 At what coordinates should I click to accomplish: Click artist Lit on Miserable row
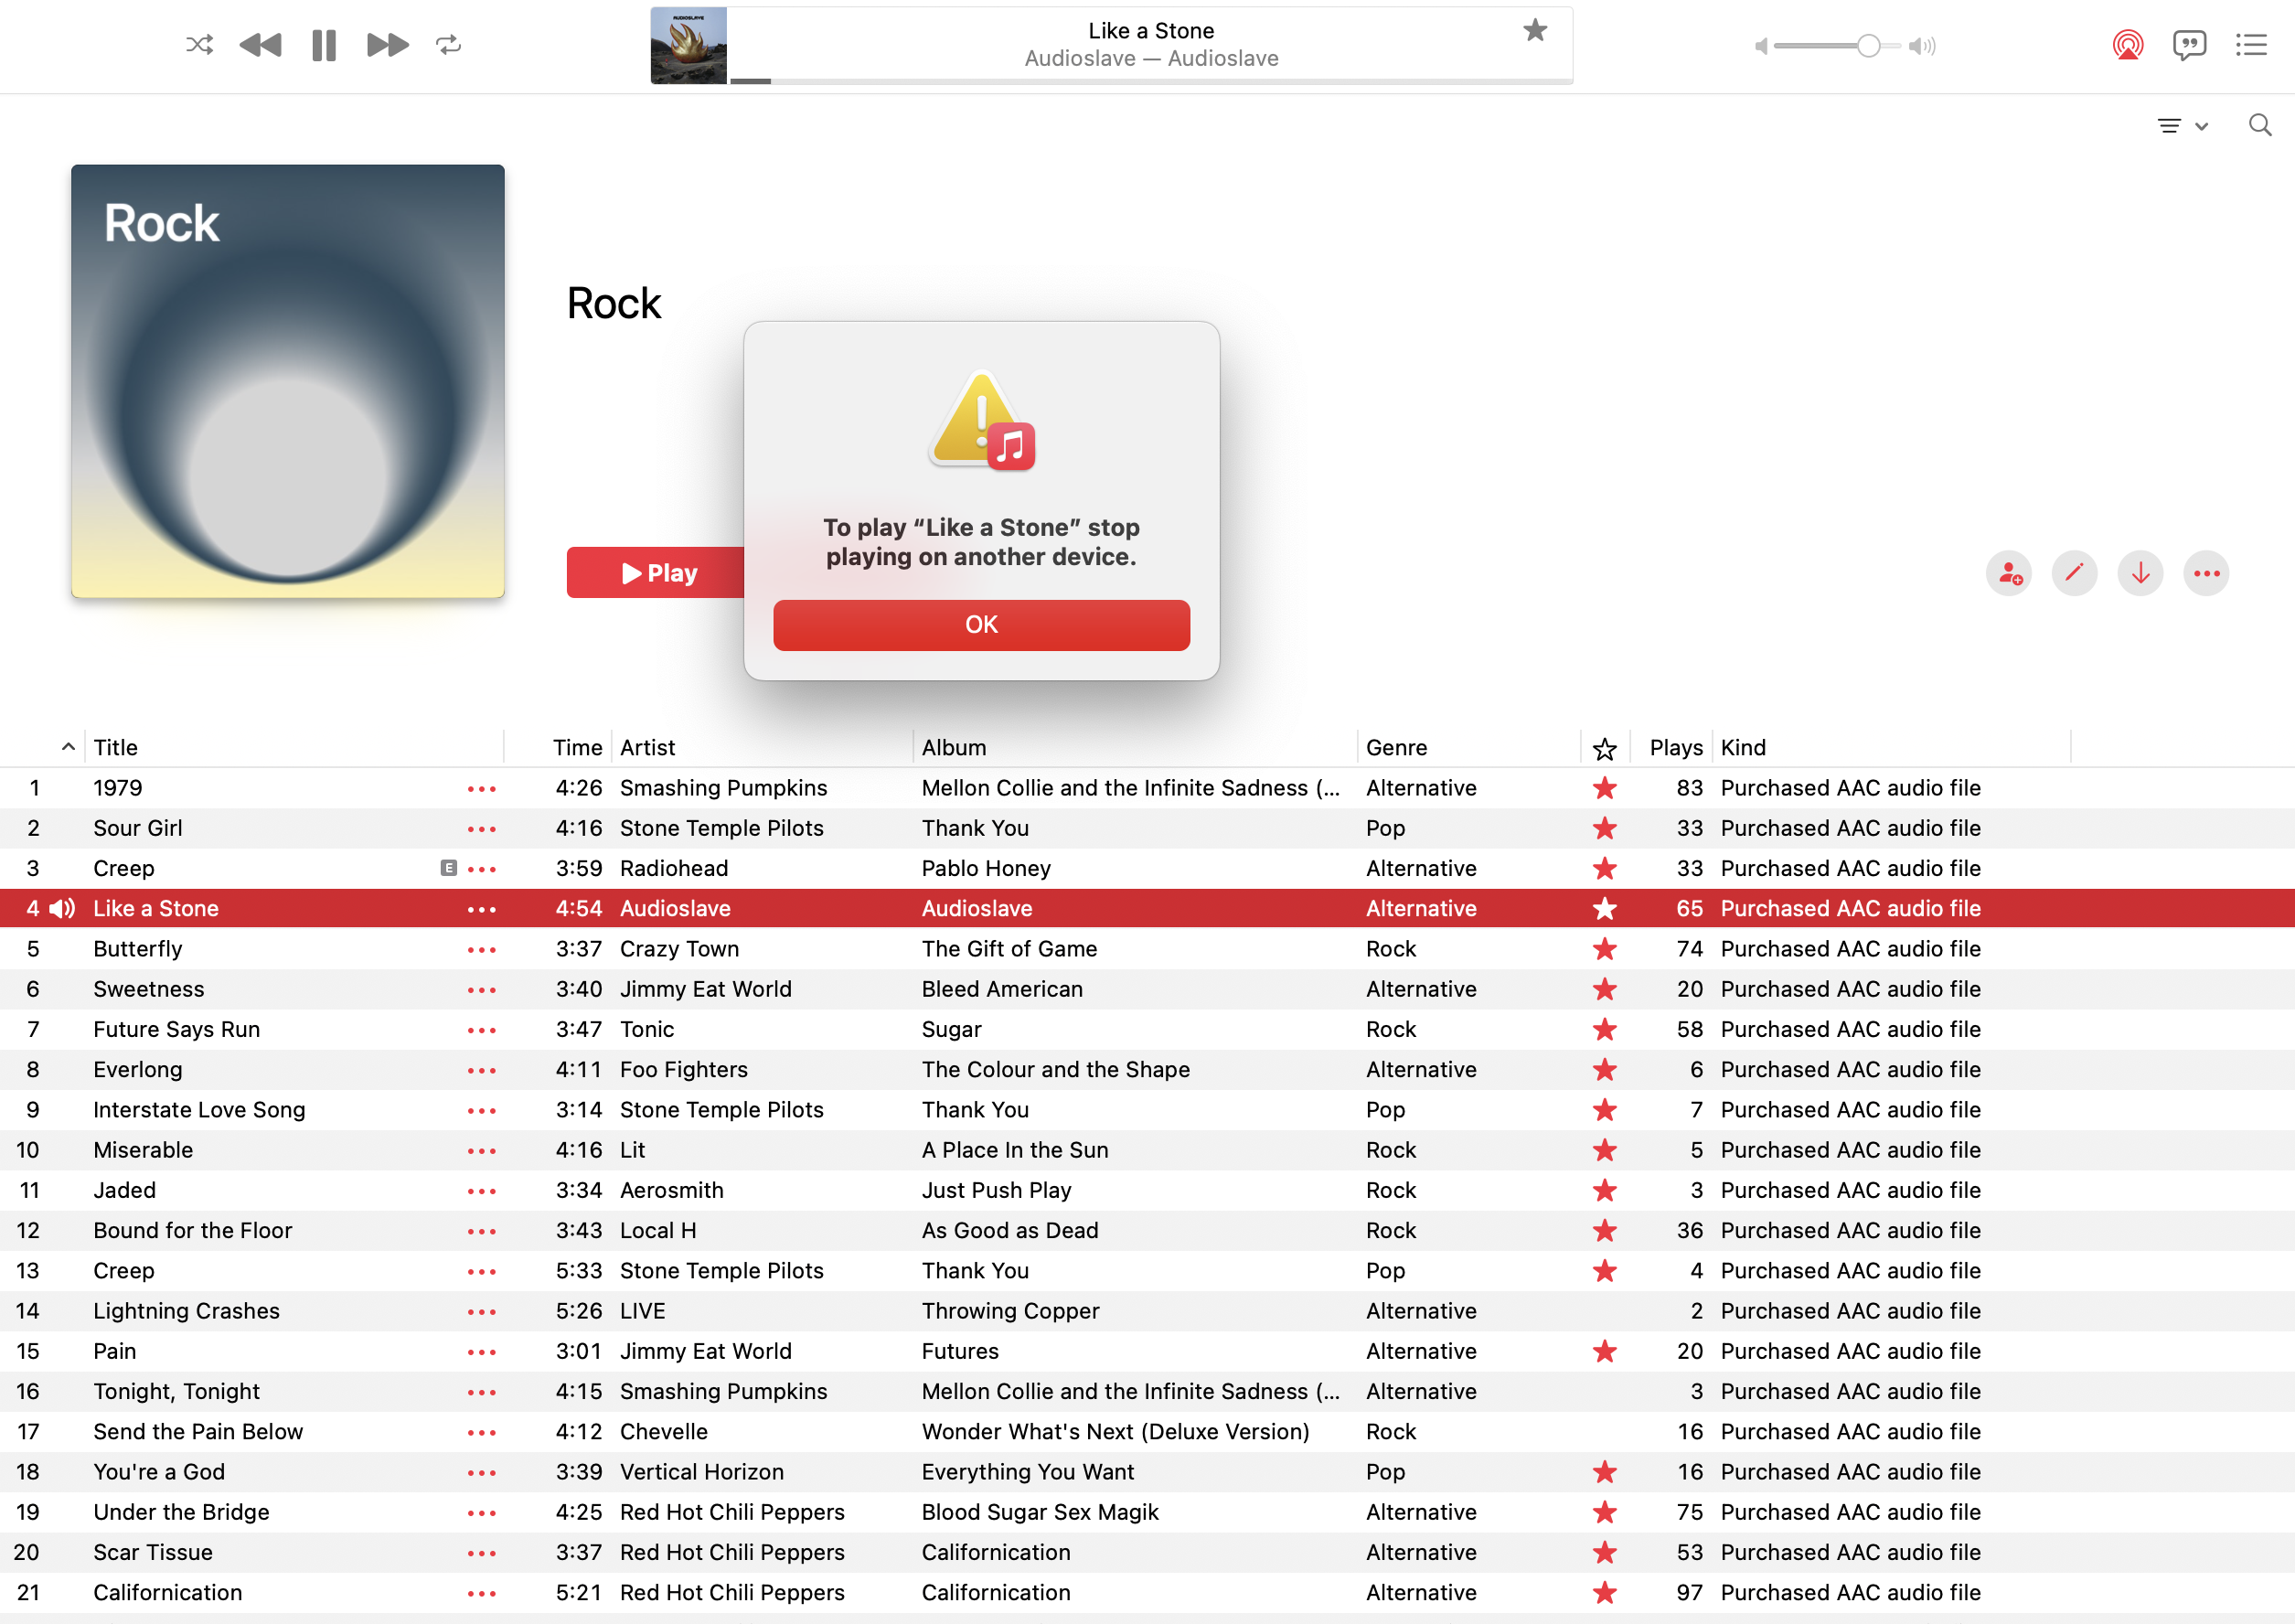click(x=632, y=1150)
